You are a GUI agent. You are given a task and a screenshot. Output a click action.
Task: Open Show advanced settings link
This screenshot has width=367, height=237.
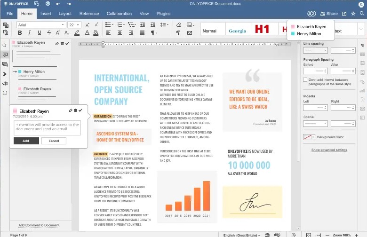coord(329,150)
